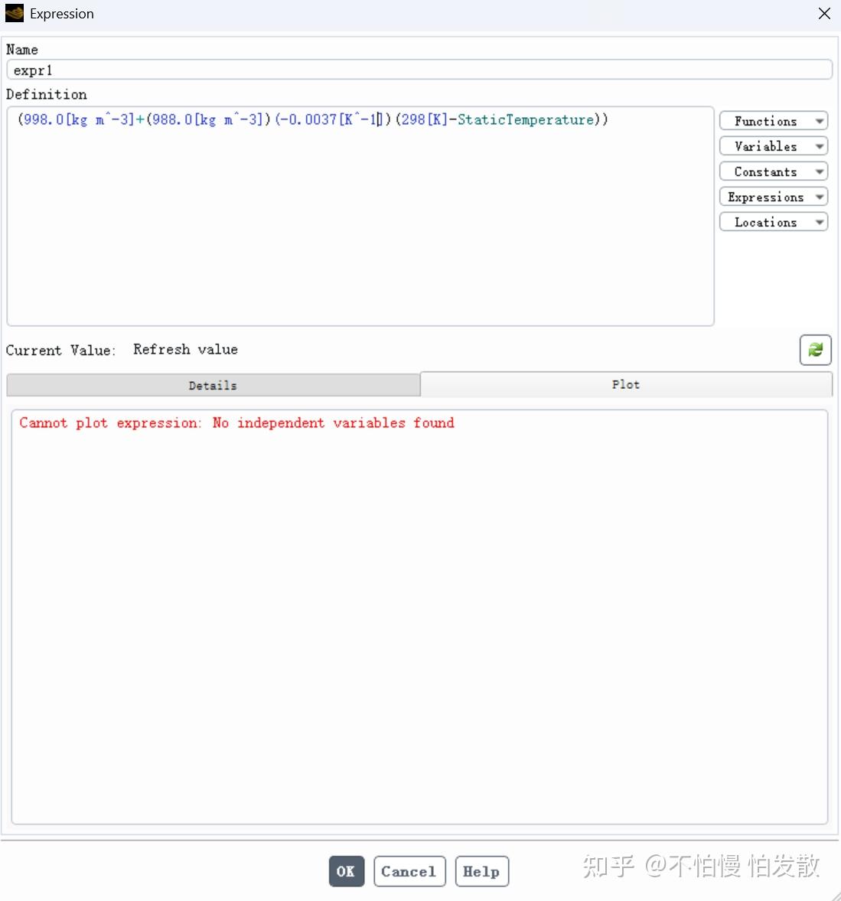Screen dimensions: 841x901
Task: Switch to the Details tab
Action: pyautogui.click(x=214, y=385)
